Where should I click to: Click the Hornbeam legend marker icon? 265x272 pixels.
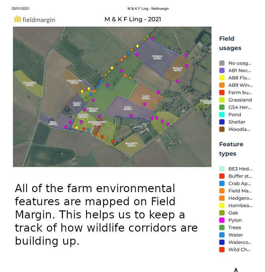[222, 206]
